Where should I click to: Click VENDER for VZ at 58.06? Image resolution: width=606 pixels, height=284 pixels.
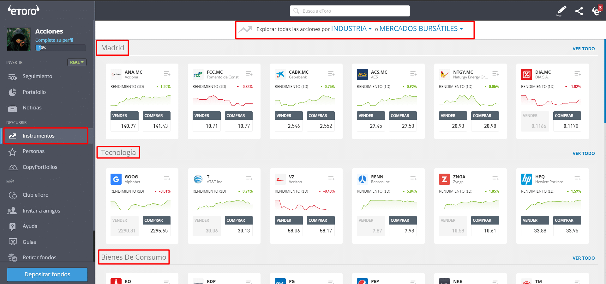[289, 226]
